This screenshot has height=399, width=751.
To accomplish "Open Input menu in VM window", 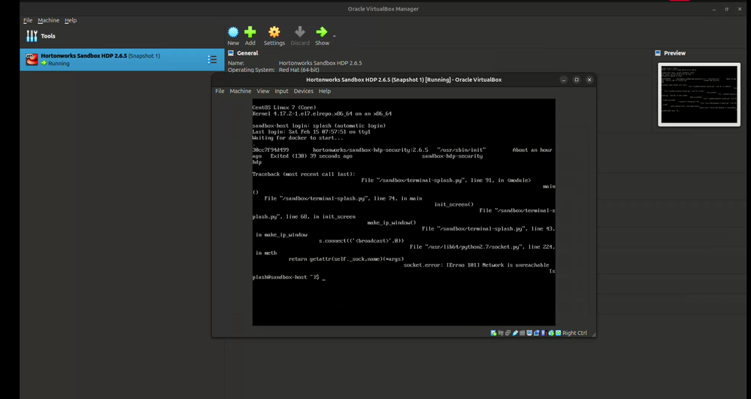I will click(282, 91).
